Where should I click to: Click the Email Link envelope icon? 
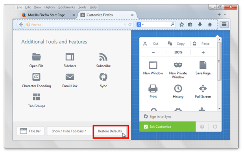tap(70, 77)
